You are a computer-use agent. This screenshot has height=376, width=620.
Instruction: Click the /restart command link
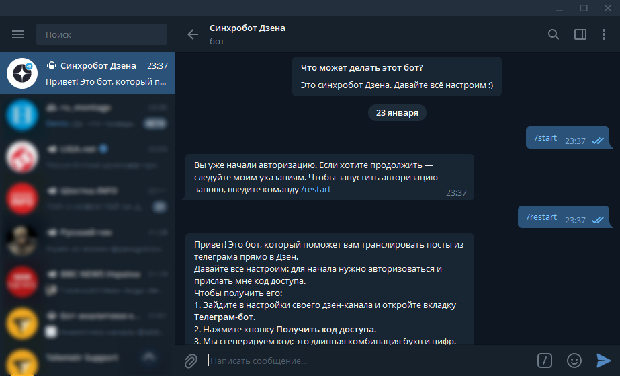[x=316, y=190]
